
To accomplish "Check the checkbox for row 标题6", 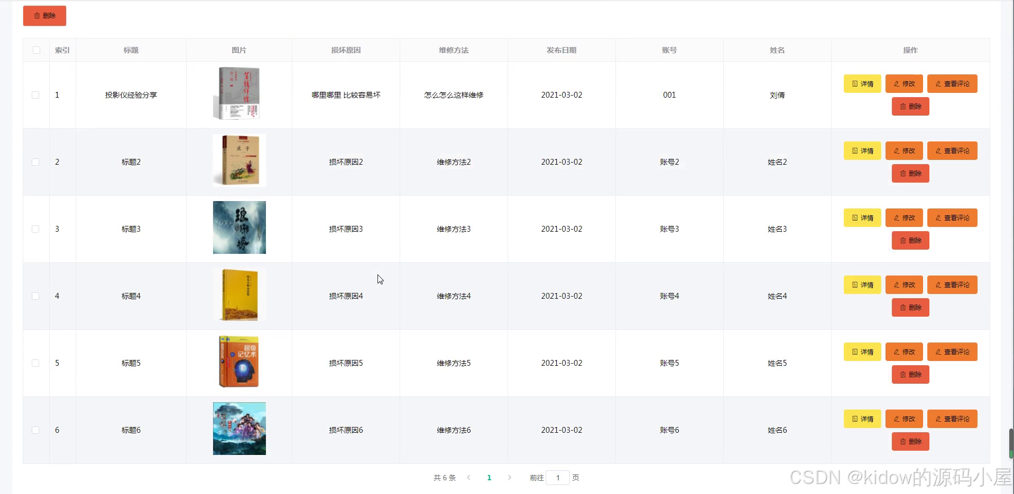I will click(35, 430).
